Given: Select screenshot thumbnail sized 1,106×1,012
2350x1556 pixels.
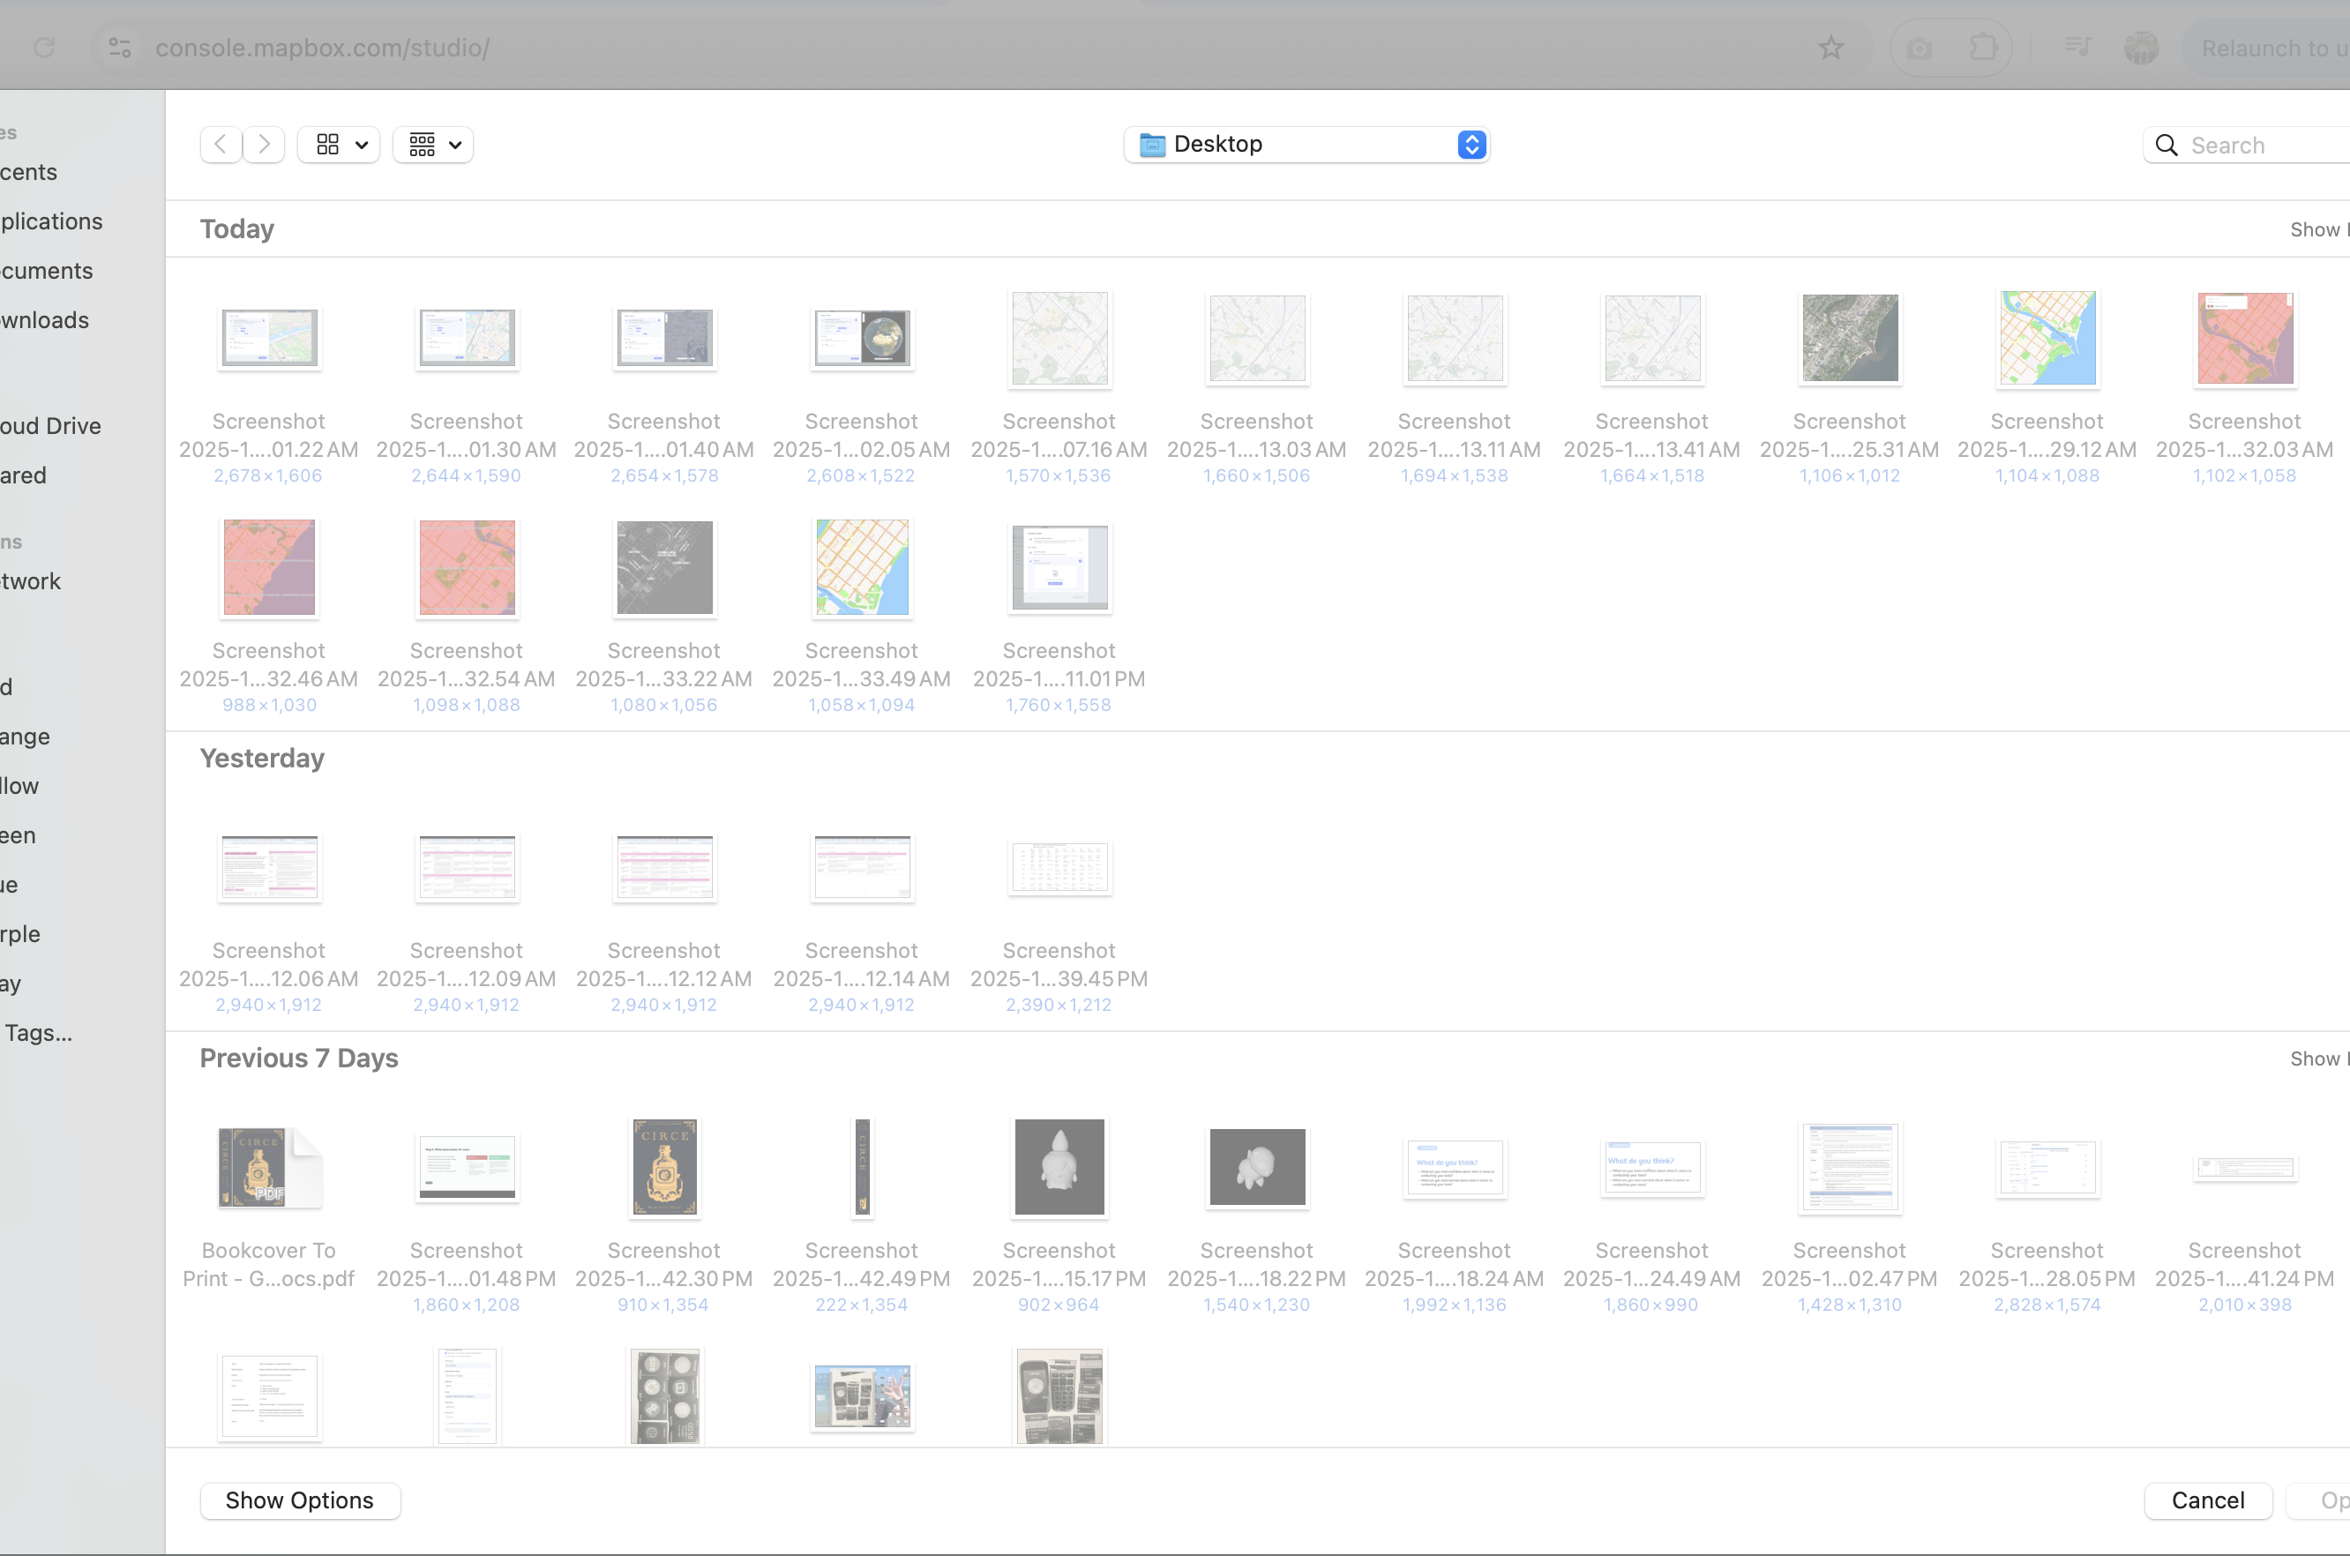Looking at the screenshot, I should (x=1849, y=339).
